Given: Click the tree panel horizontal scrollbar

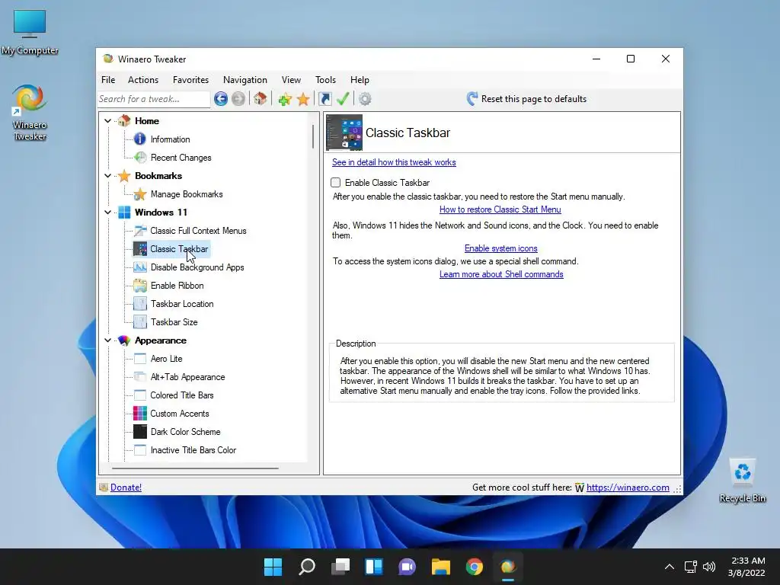Looking at the screenshot, I should [x=195, y=468].
